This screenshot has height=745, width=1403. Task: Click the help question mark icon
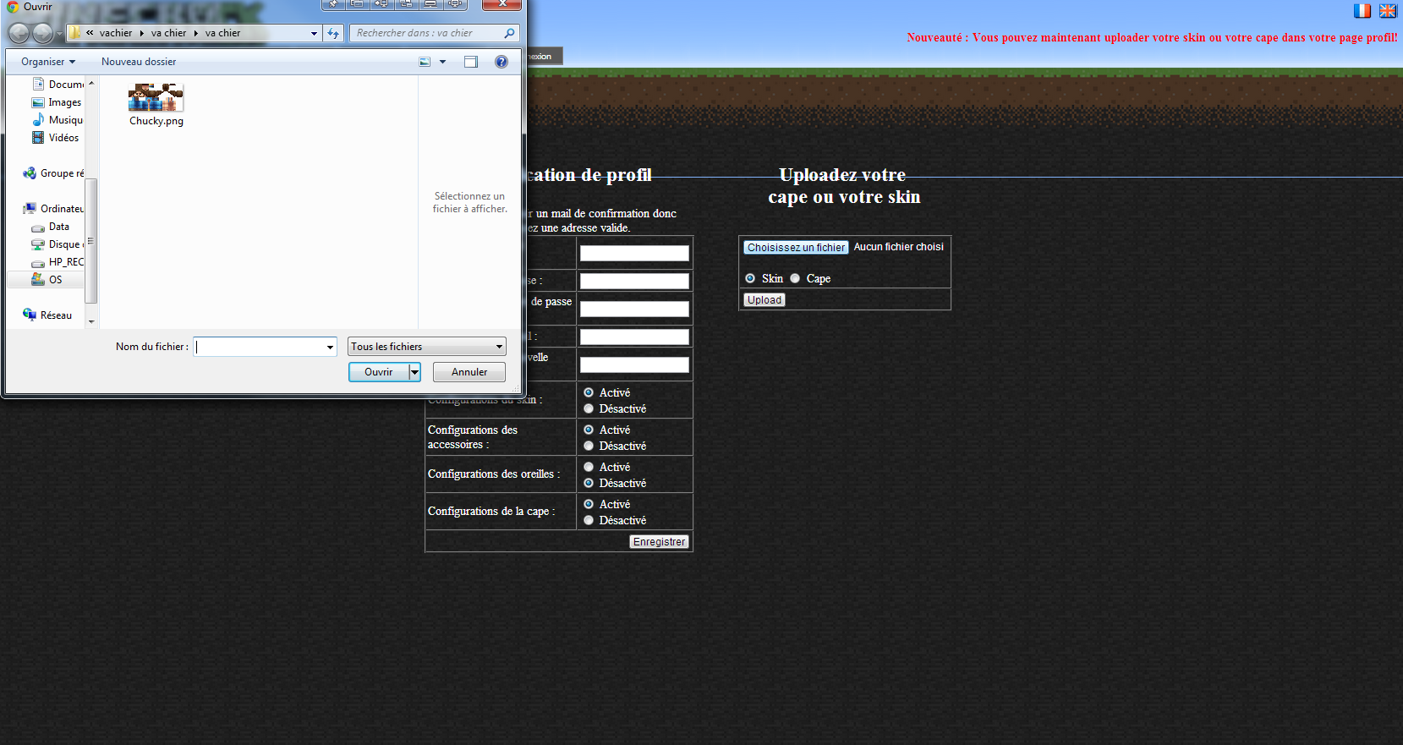tap(501, 62)
